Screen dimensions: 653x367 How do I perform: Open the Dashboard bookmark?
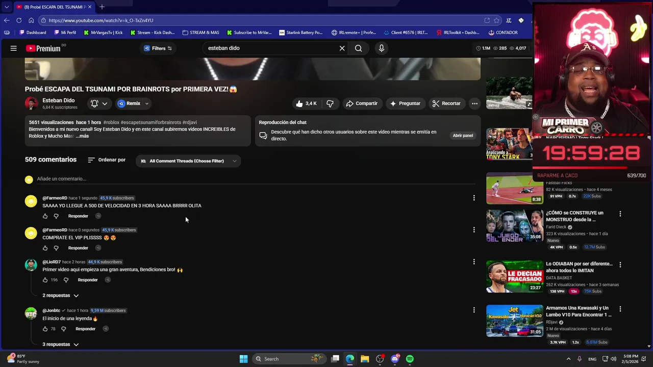pos(33,33)
